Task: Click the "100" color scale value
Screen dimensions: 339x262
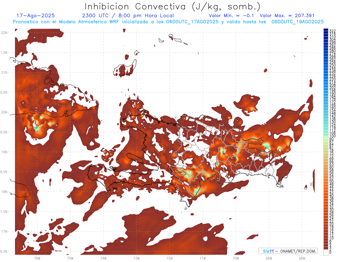Action: pos(332,136)
